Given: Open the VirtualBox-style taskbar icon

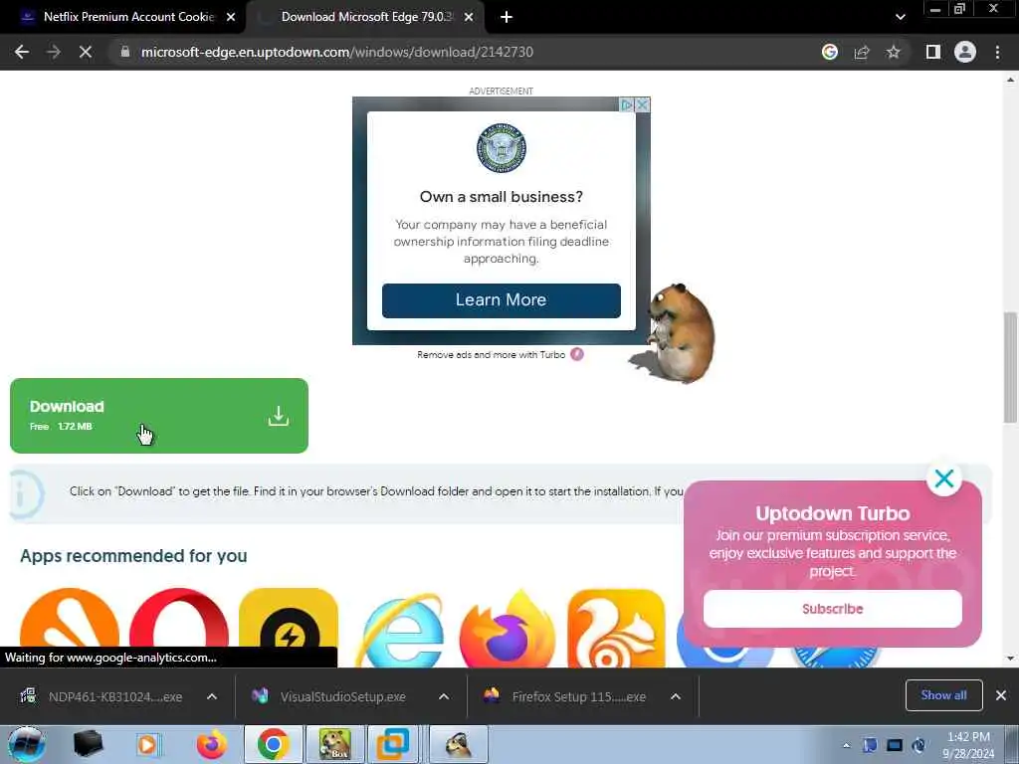Looking at the screenshot, I should pos(393,744).
